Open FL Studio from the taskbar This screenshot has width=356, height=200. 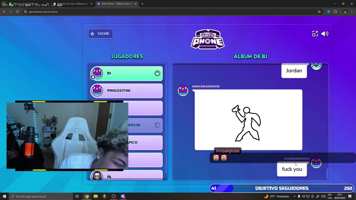point(105,196)
